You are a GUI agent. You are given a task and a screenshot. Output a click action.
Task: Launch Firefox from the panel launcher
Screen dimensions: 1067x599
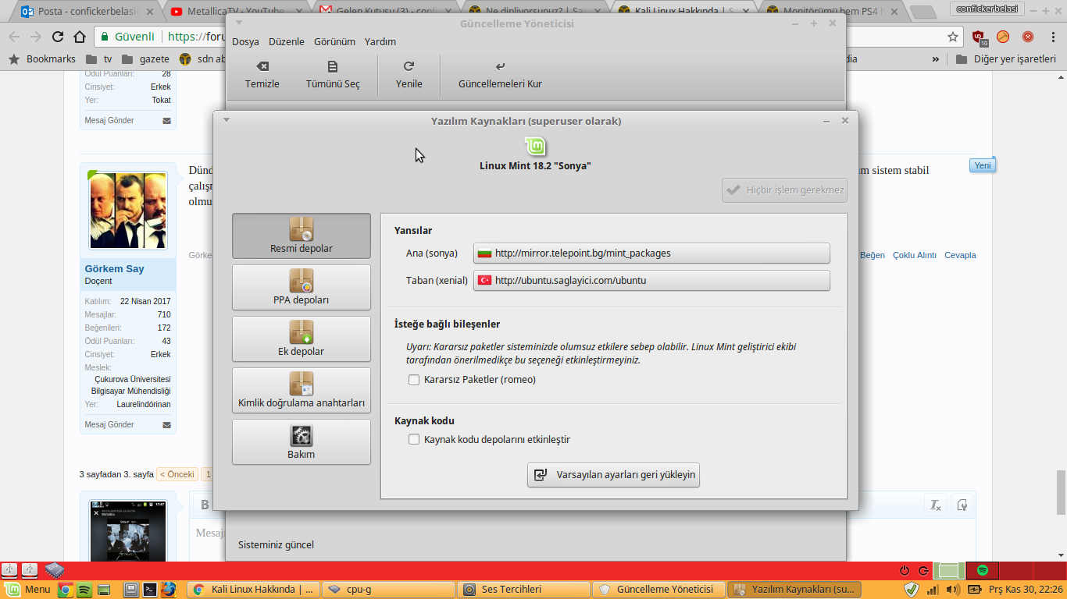point(169,590)
